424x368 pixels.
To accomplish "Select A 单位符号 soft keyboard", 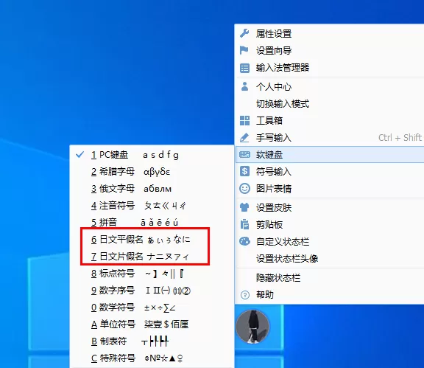I will click(152, 324).
